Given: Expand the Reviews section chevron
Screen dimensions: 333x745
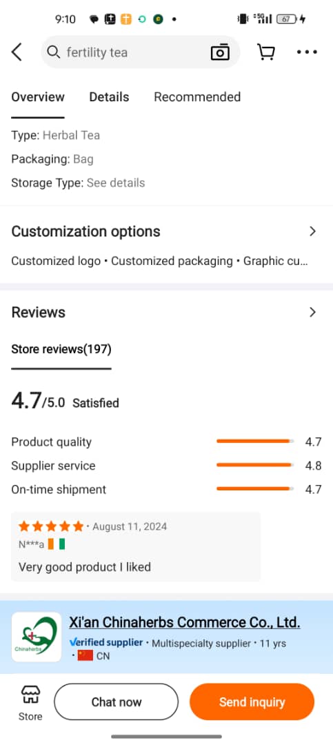Looking at the screenshot, I should click(x=312, y=312).
